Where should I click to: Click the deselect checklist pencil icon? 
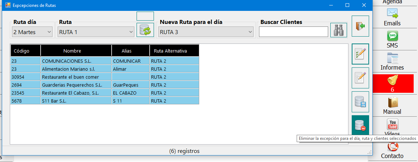[x=360, y=78]
